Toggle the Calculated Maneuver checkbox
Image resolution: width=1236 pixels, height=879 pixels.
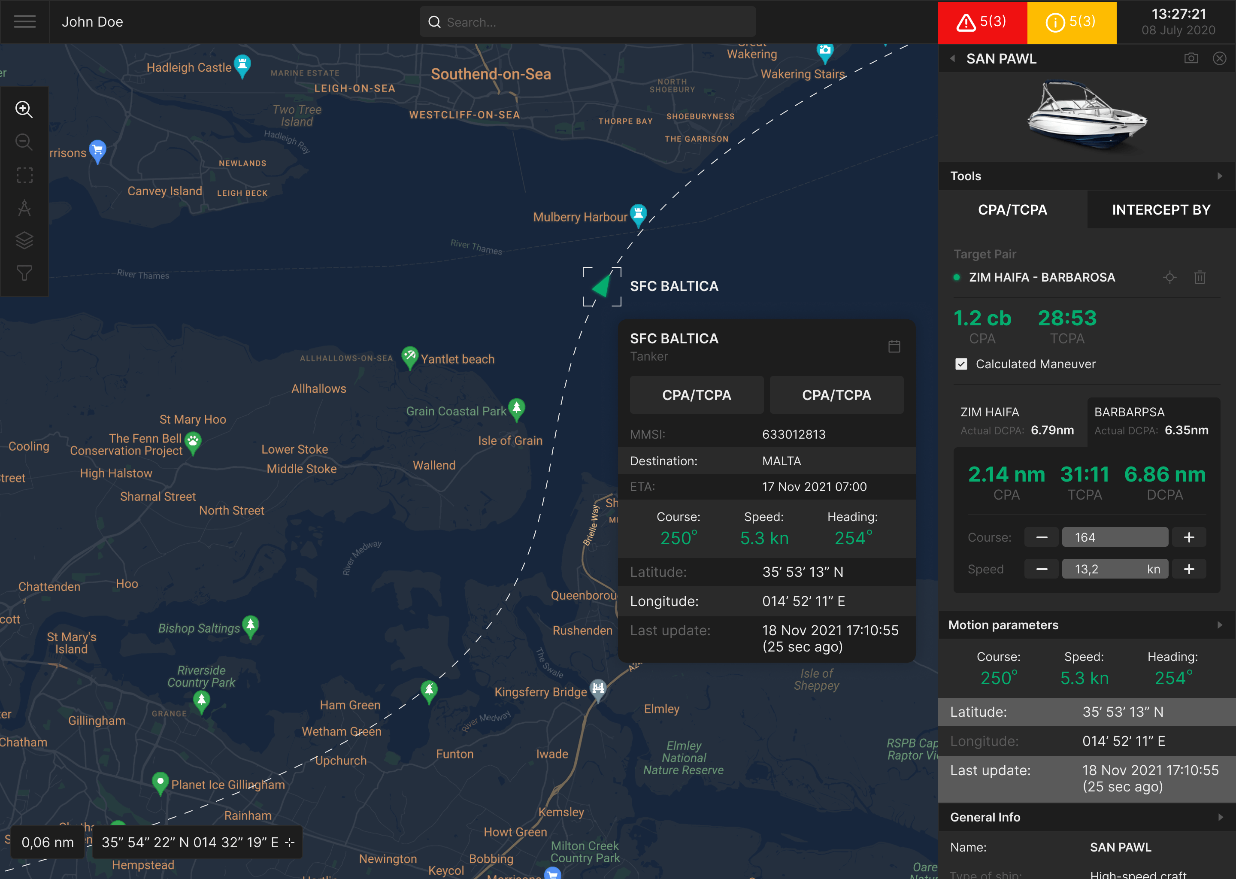coord(961,364)
